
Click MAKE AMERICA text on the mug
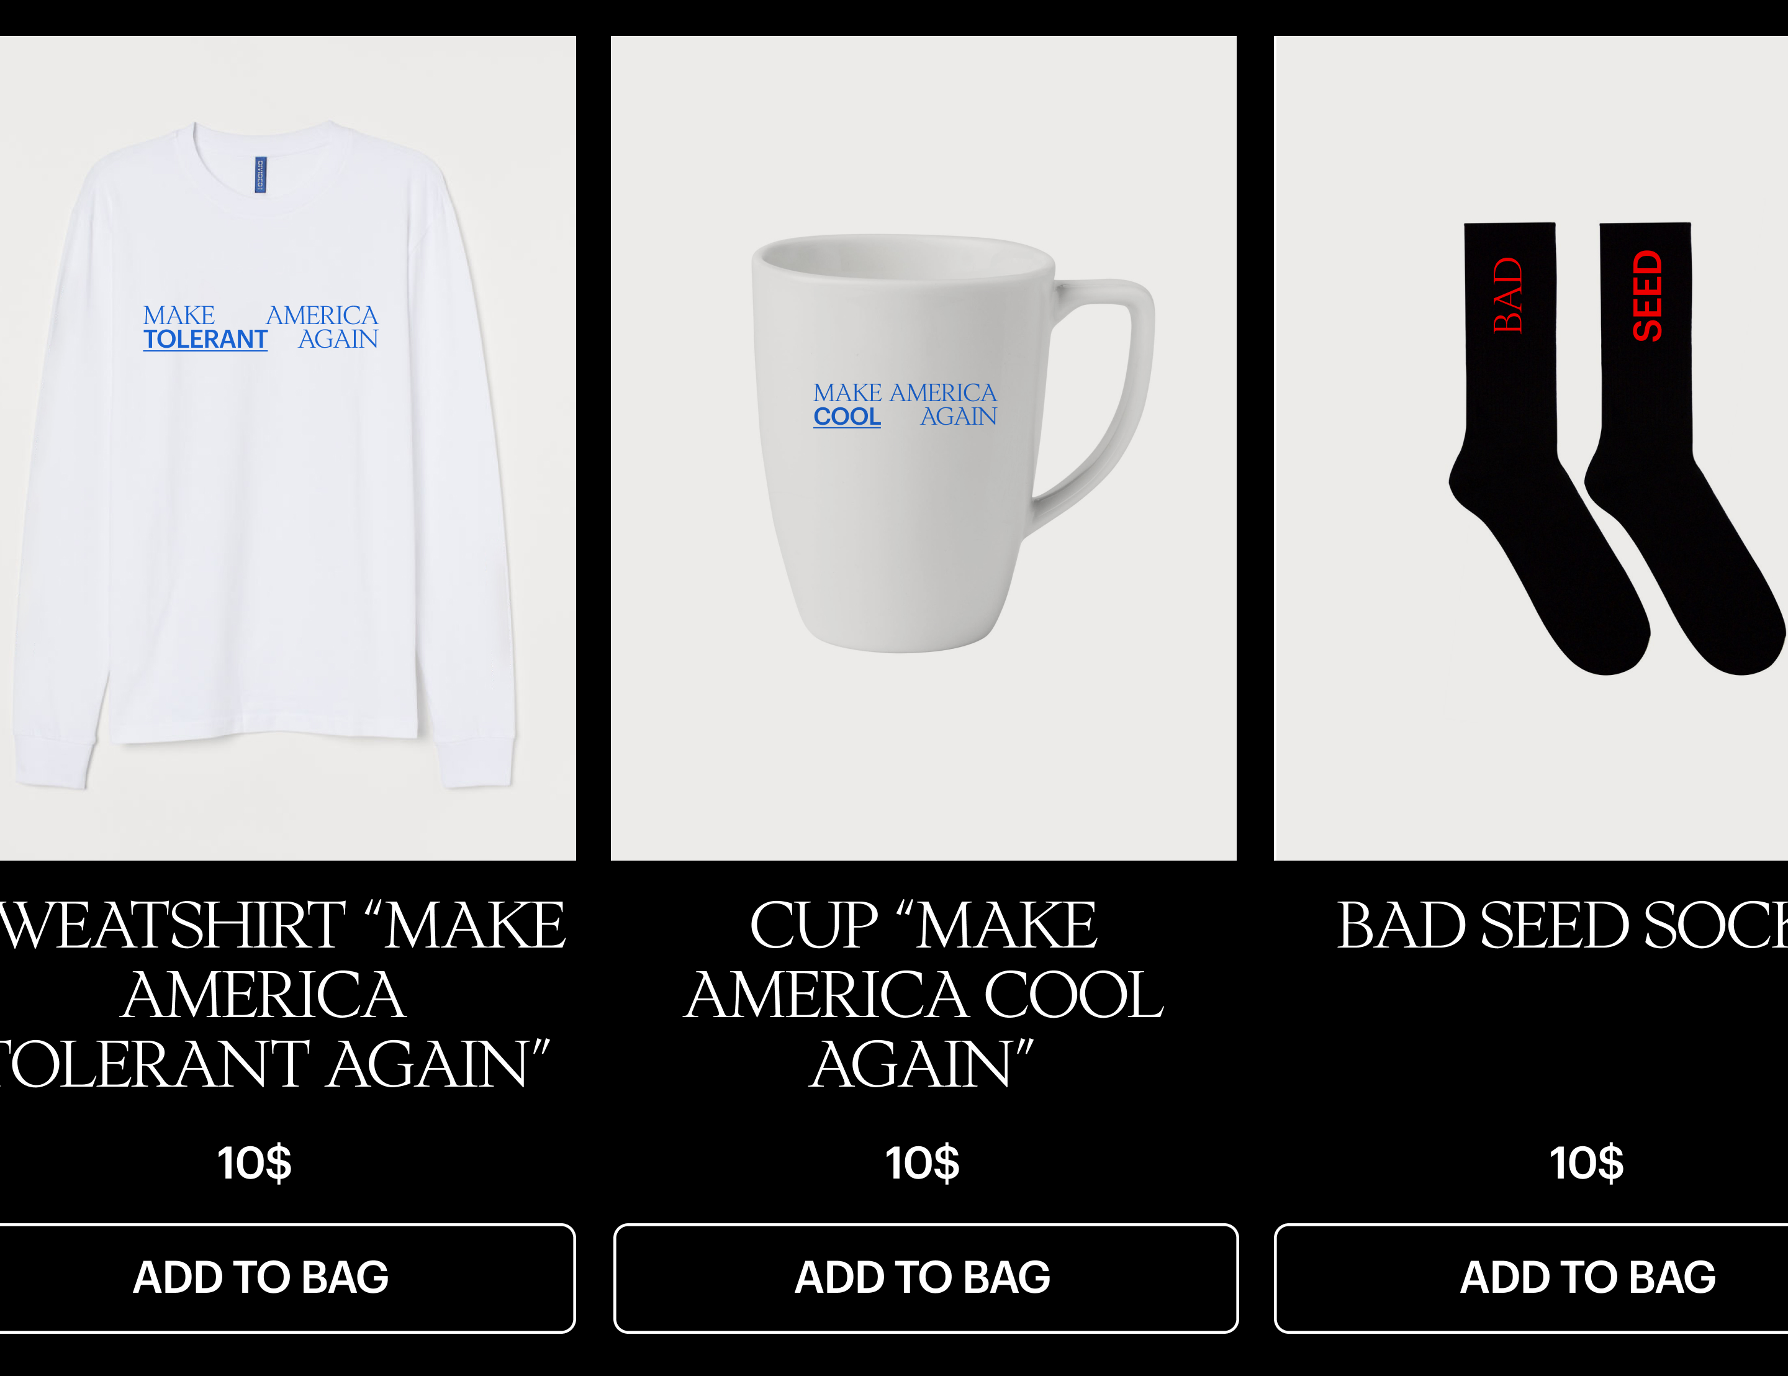point(905,393)
